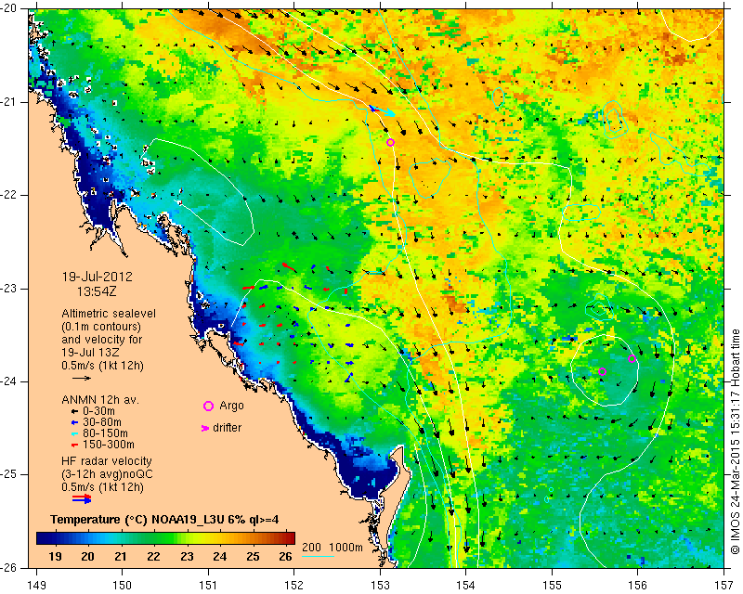Click the latitude axis label -20

pyautogui.click(x=10, y=8)
